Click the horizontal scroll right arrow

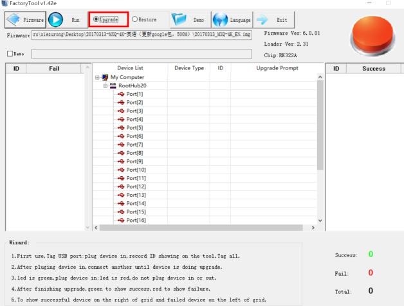point(313,228)
